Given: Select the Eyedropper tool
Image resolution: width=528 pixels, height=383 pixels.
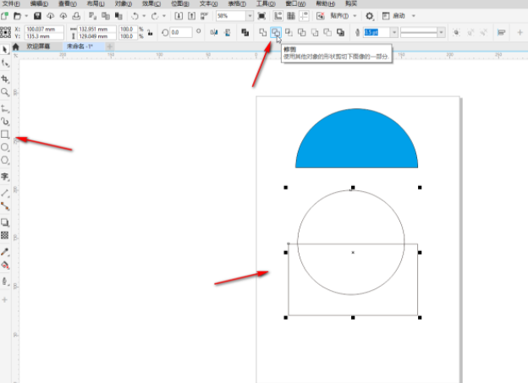Looking at the screenshot, I should click(6, 251).
